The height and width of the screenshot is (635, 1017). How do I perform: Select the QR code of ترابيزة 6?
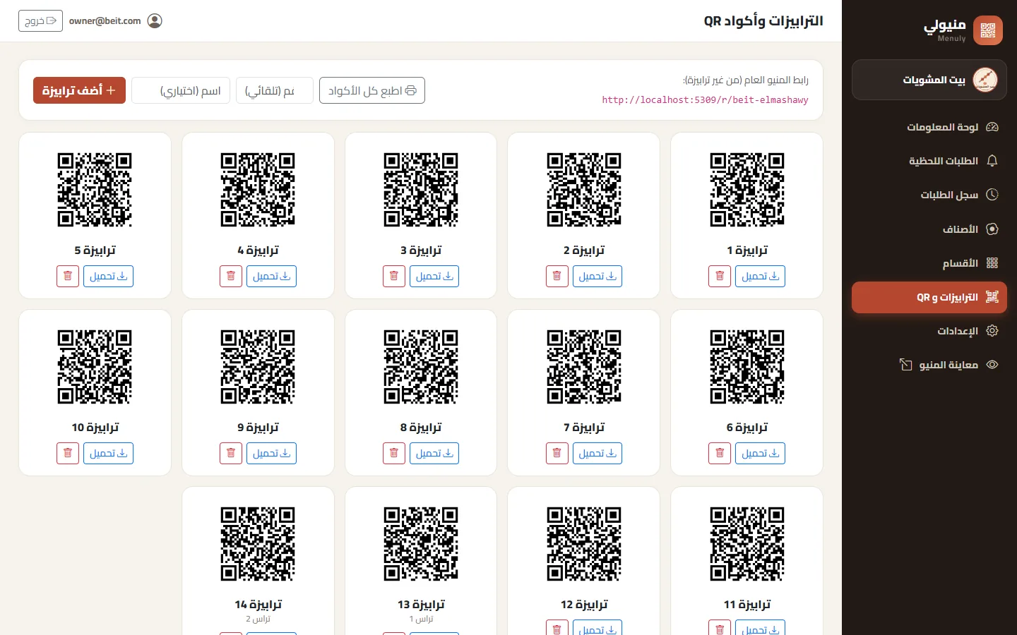click(x=747, y=367)
